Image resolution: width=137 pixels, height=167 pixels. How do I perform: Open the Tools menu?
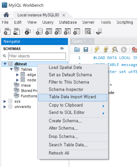(x=106, y=22)
